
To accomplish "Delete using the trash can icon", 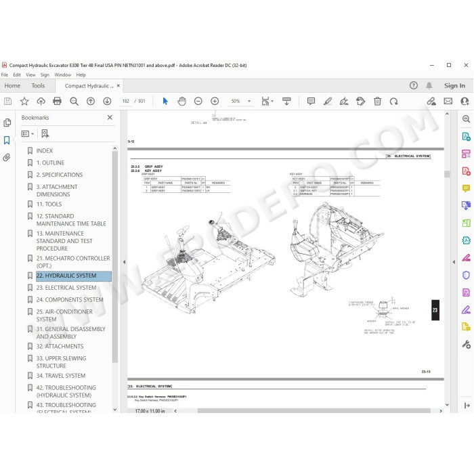I will coord(377,102).
